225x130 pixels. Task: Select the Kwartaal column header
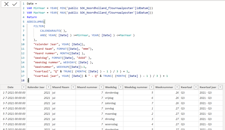pos(186,87)
